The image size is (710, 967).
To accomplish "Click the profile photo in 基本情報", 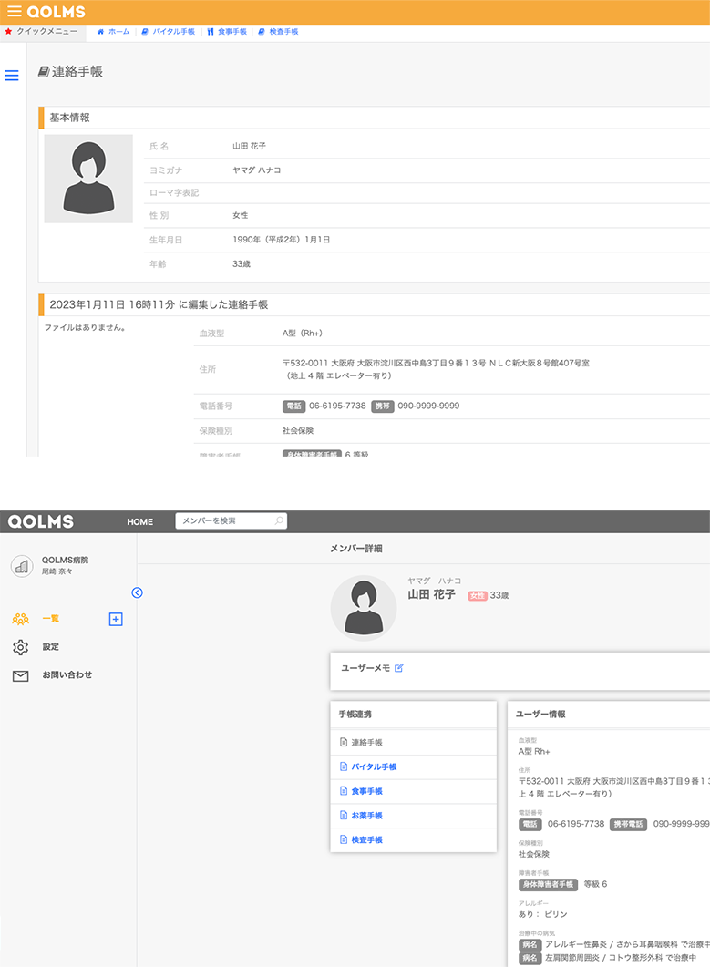I will tap(88, 179).
